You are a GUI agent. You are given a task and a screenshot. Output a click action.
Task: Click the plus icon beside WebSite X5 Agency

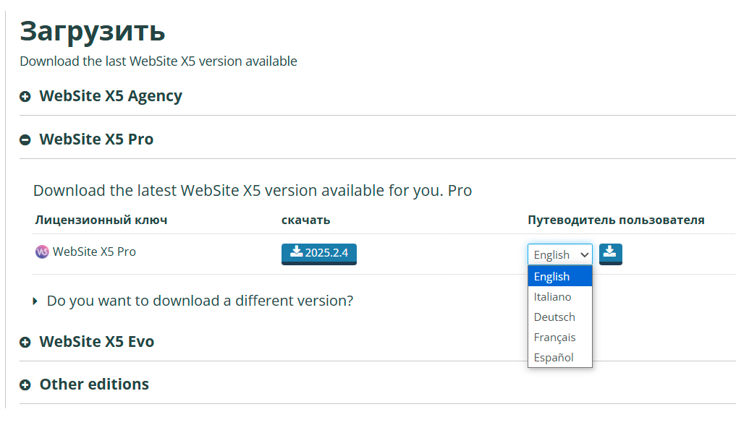[25, 97]
